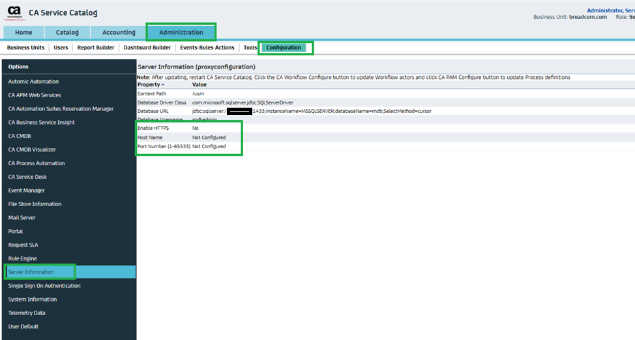Select the Configuration submenu
635x340 pixels.
[284, 48]
